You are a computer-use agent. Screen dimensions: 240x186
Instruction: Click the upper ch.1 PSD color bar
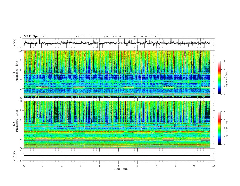click(x=219, y=78)
